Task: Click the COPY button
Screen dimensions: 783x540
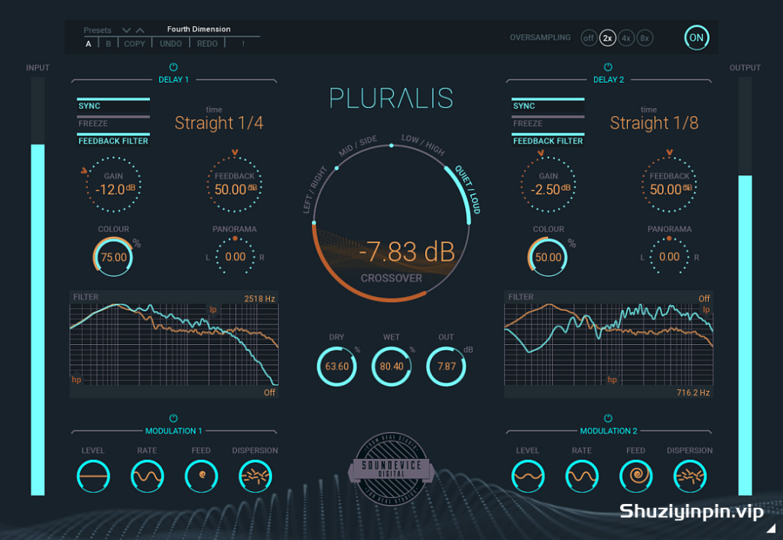Action: click(x=135, y=44)
